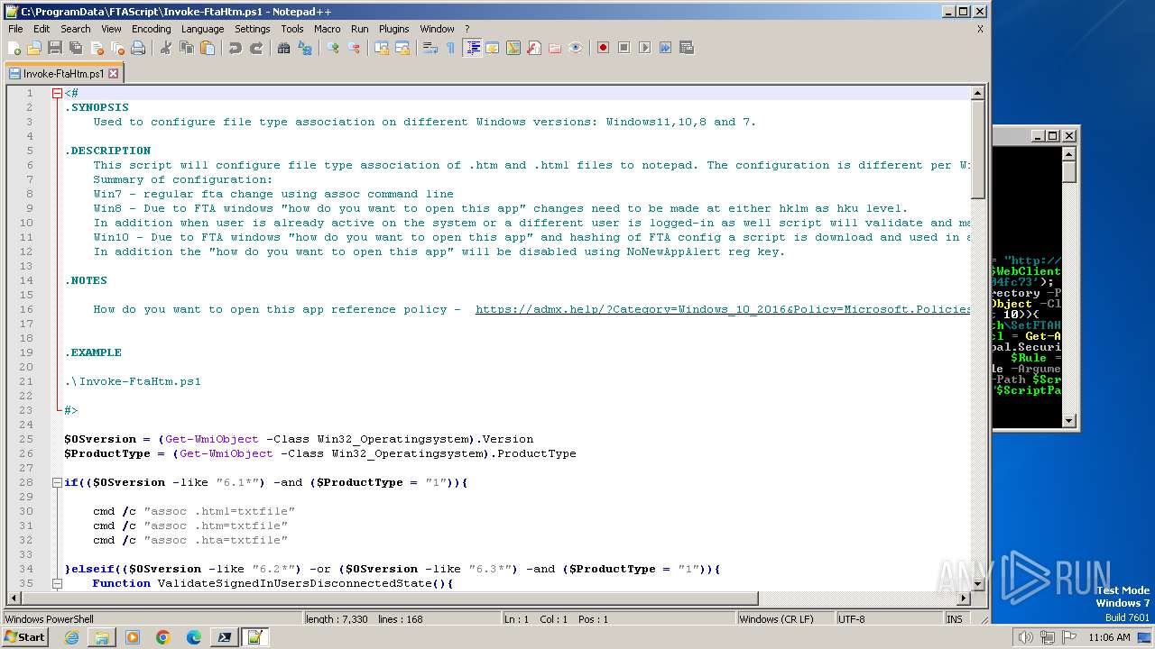Collapse the Function fold marker at line 35

[x=57, y=583]
